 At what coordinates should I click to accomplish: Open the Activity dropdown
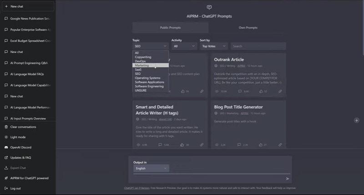pyautogui.click(x=184, y=46)
